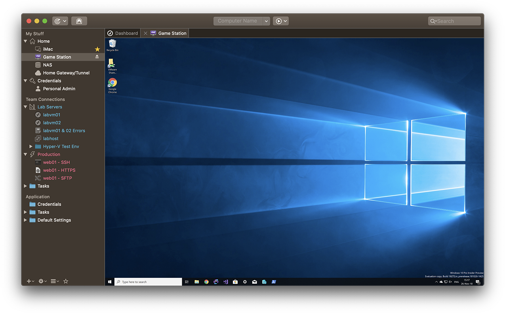Open the Windows notification center
The width and height of the screenshot is (505, 313).
point(478,282)
